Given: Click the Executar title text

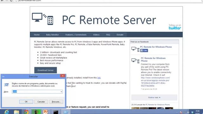Looking at the screenshot, I should pos(33,77).
